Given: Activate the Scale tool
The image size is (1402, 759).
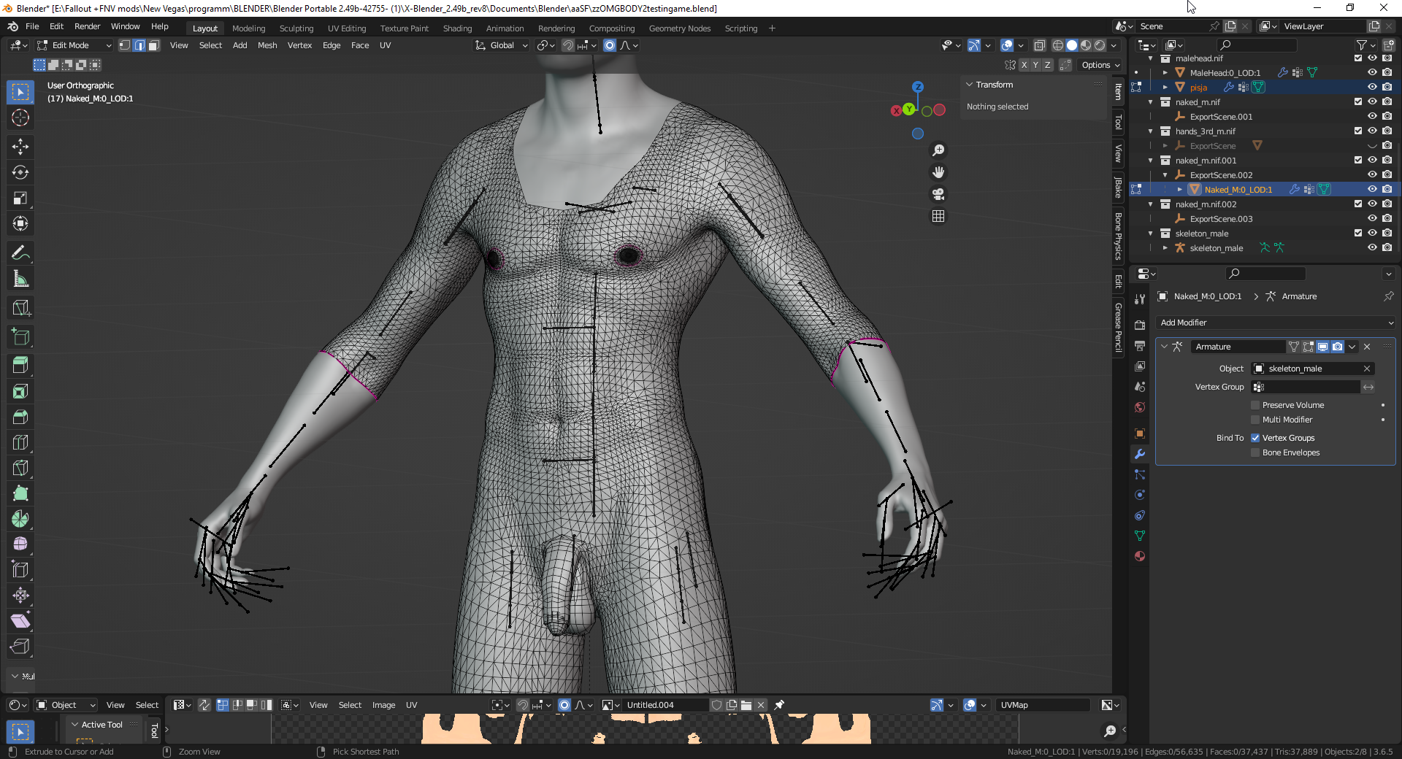Looking at the screenshot, I should (x=20, y=198).
